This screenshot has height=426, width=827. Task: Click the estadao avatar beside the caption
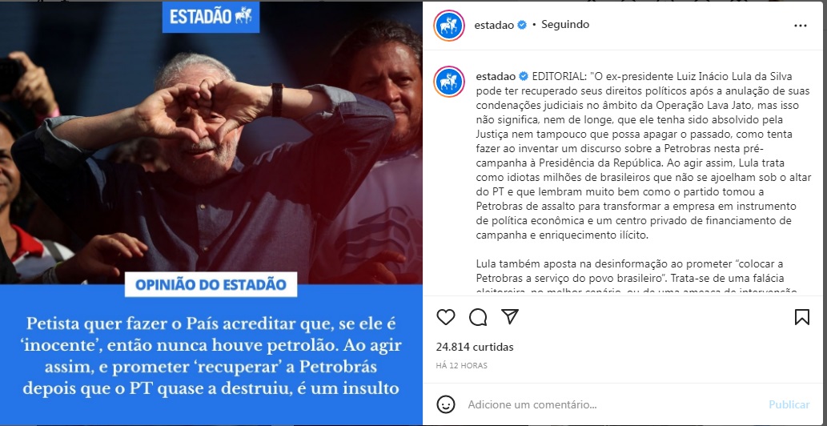(x=449, y=82)
